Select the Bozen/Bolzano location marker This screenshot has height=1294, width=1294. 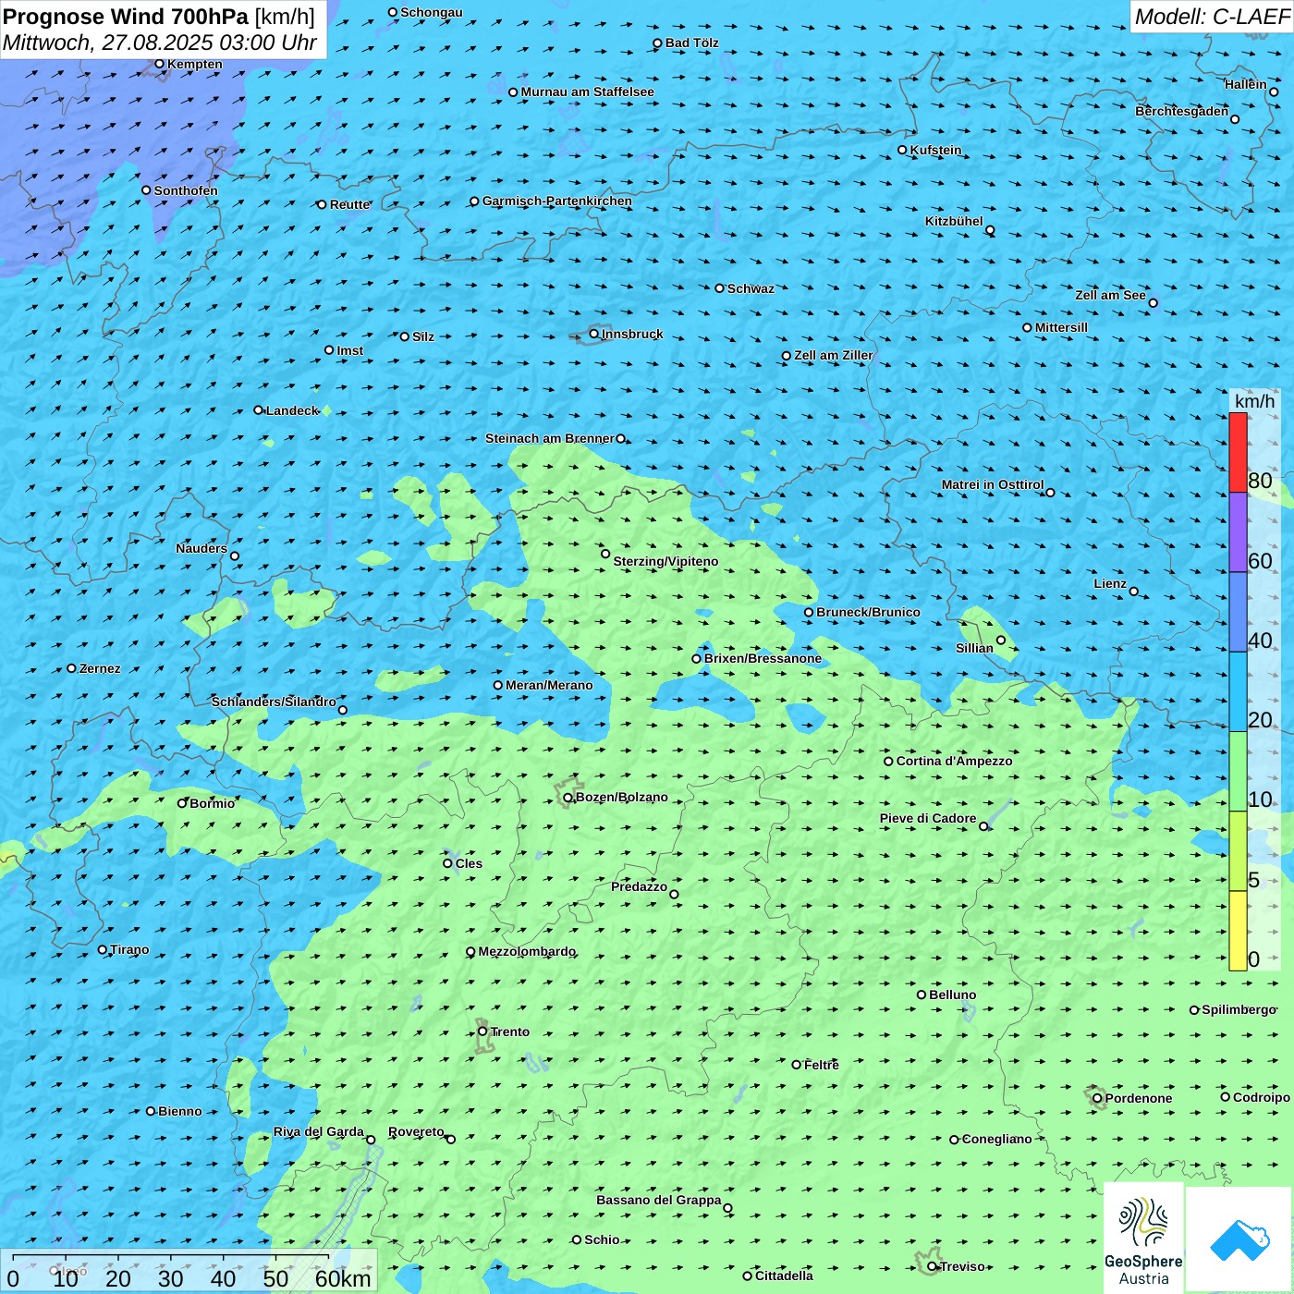pos(568,798)
